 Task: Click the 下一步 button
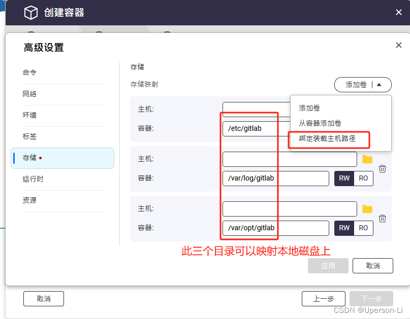click(x=371, y=299)
